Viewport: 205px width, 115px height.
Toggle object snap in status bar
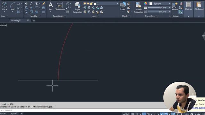coord(166,114)
